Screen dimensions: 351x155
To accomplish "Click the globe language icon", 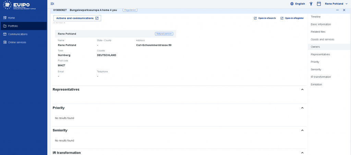I will [292, 4].
